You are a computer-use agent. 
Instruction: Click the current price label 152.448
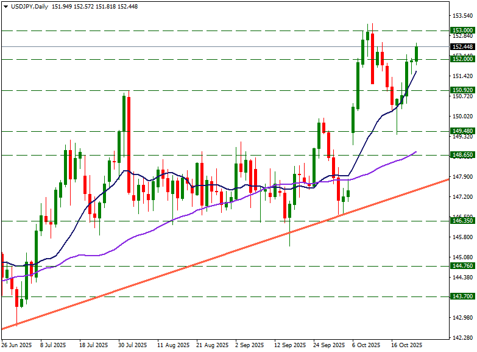(x=463, y=46)
